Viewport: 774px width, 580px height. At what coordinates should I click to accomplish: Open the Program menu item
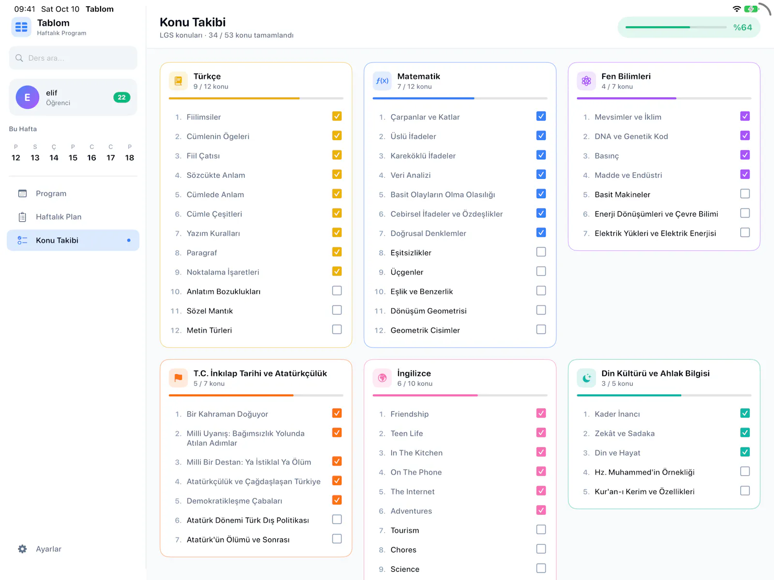click(x=73, y=193)
